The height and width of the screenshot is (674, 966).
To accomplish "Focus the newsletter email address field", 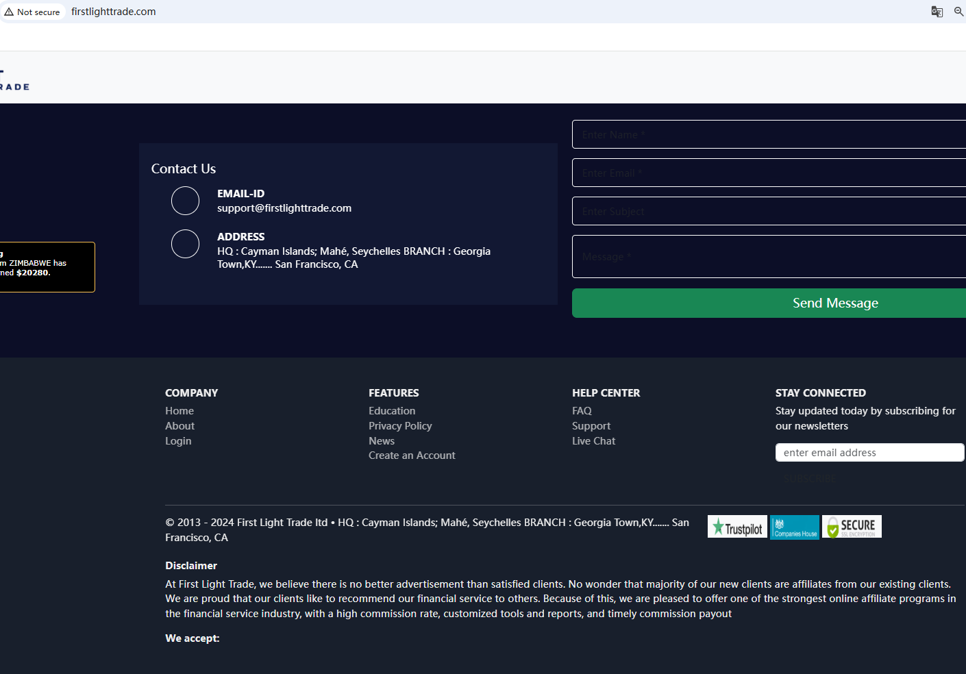I will 869,453.
